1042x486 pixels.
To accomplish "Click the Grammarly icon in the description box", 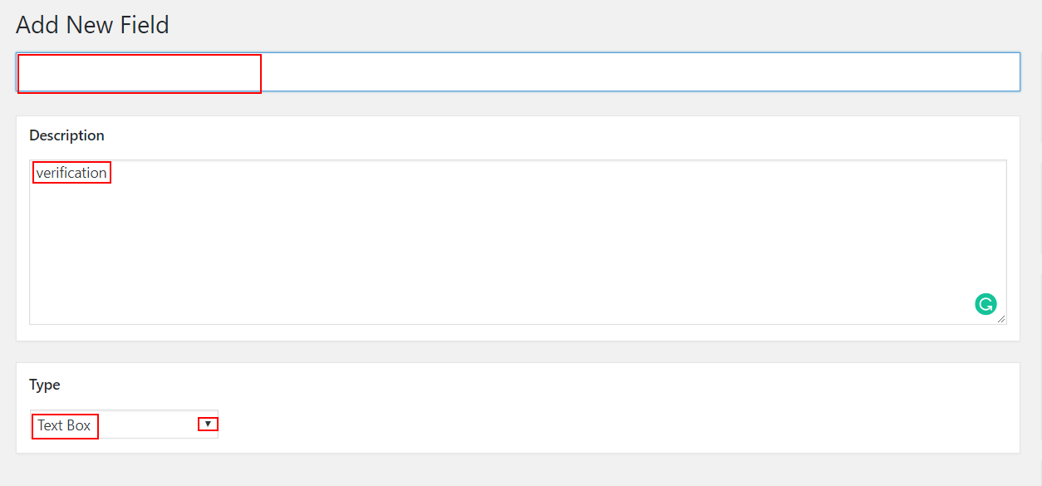I will pyautogui.click(x=985, y=304).
